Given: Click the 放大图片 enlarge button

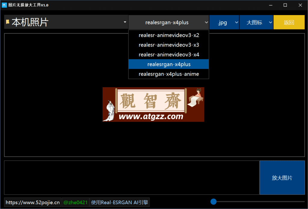Looking at the screenshot, I should pyautogui.click(x=282, y=177).
